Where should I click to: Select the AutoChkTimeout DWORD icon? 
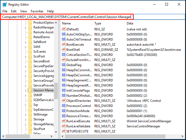pos(64,40)
